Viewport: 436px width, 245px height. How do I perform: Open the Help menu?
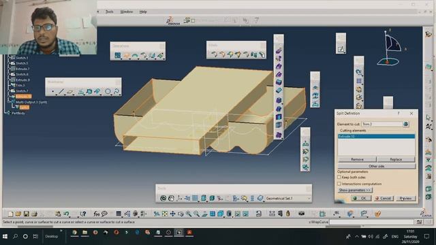143,12
